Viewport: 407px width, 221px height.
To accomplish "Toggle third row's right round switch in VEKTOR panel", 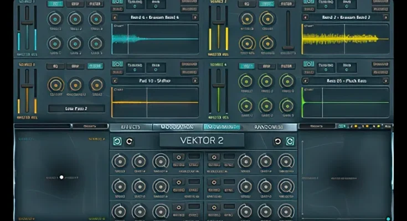I will coord(214,207).
